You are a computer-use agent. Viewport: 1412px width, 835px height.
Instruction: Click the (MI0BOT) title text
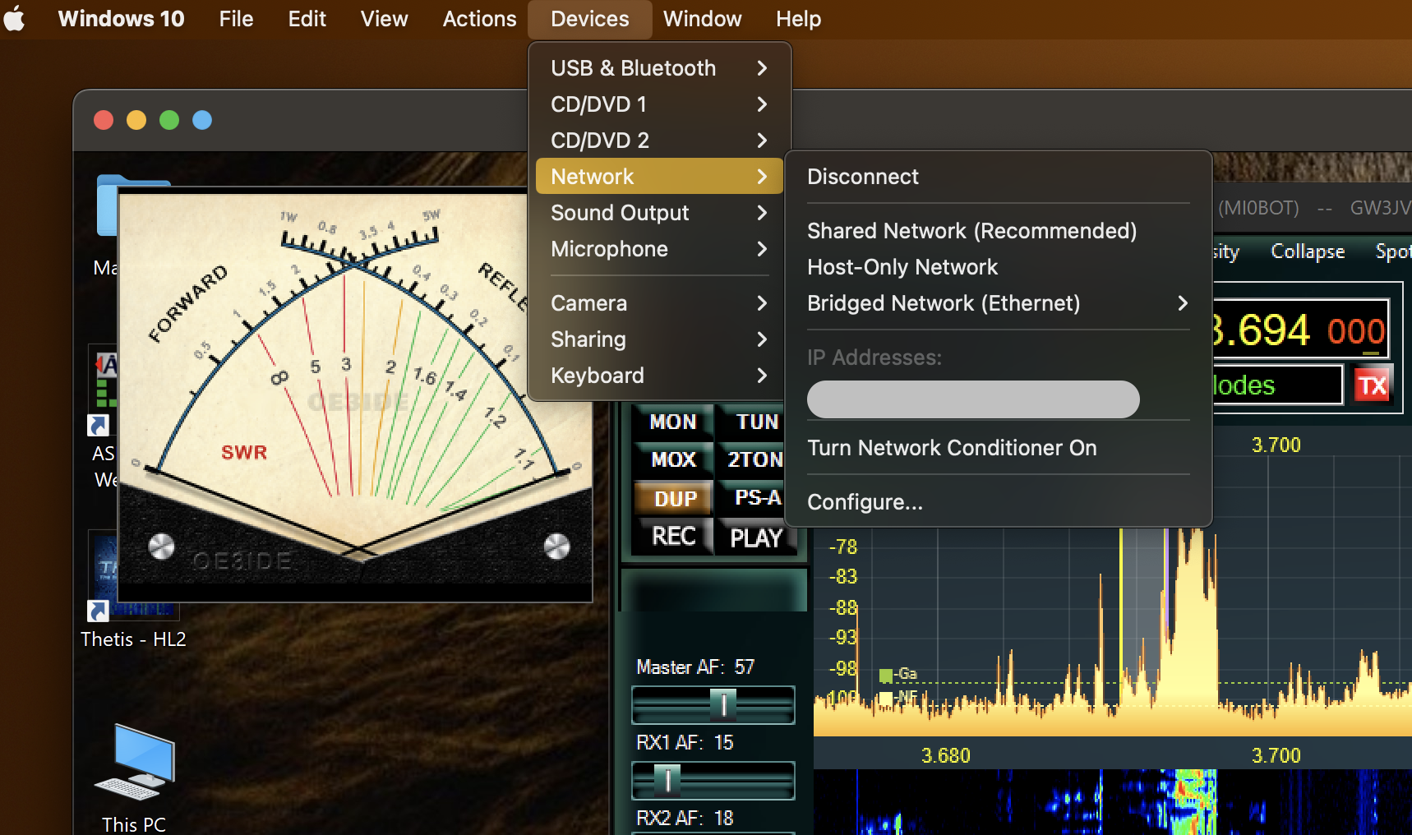point(1257,208)
